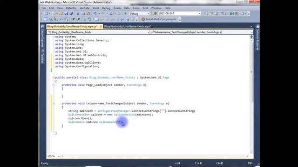Expand the Server Explorer side panel
The image size is (298, 167).
pos(42,36)
